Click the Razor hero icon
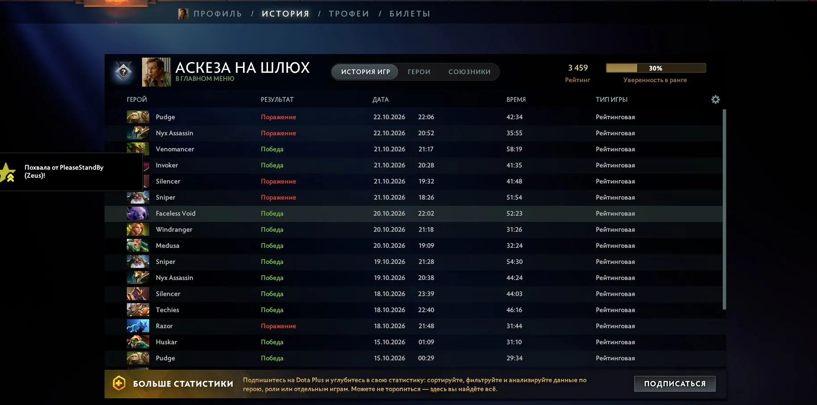Viewport: 817px width, 405px height. (138, 326)
